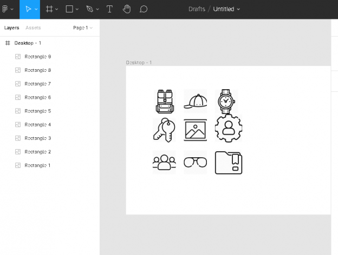This screenshot has width=338, height=255.
Task: Select the Text tool
Action: pyautogui.click(x=110, y=9)
